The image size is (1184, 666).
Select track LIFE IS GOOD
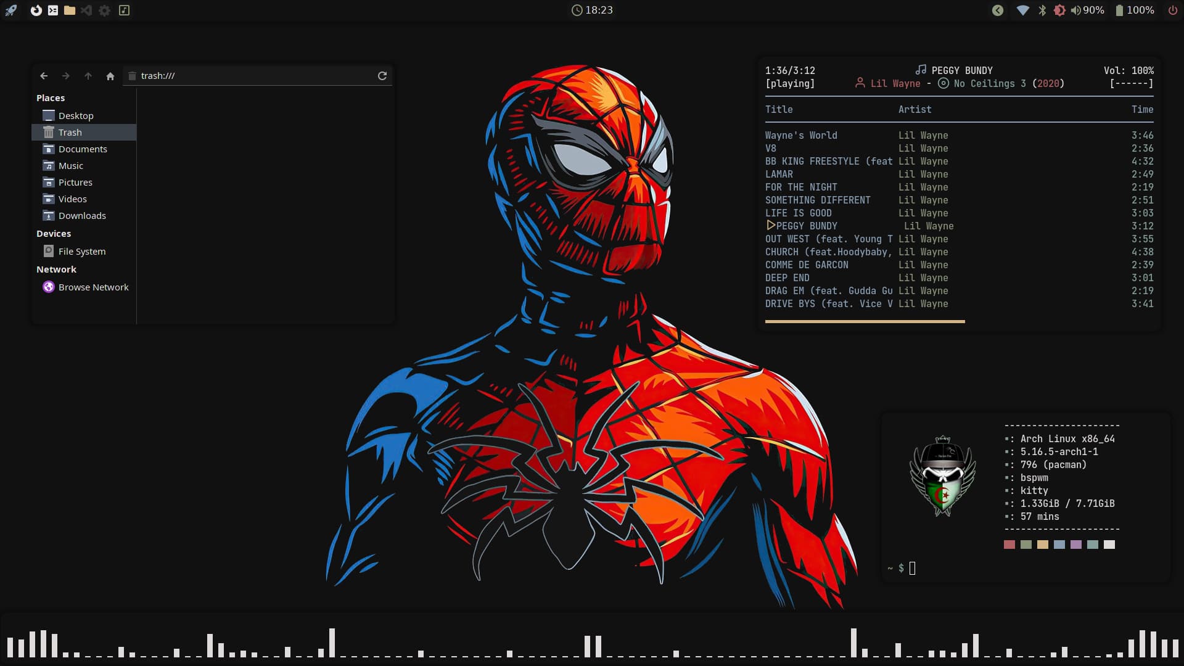pyautogui.click(x=959, y=213)
